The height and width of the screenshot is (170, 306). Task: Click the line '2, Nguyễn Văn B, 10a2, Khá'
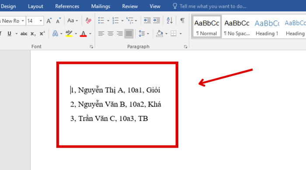click(116, 104)
